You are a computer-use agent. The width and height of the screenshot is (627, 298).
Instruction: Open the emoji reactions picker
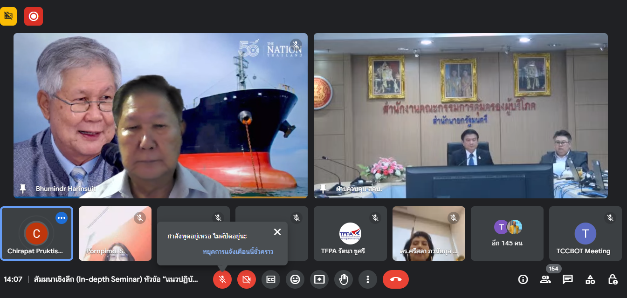(x=295, y=279)
